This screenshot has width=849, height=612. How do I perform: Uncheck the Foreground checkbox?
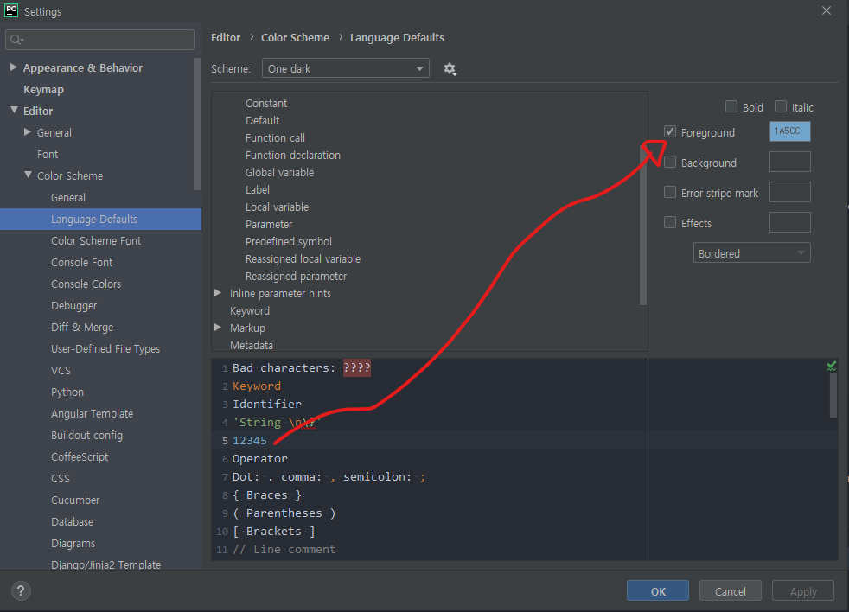[670, 131]
